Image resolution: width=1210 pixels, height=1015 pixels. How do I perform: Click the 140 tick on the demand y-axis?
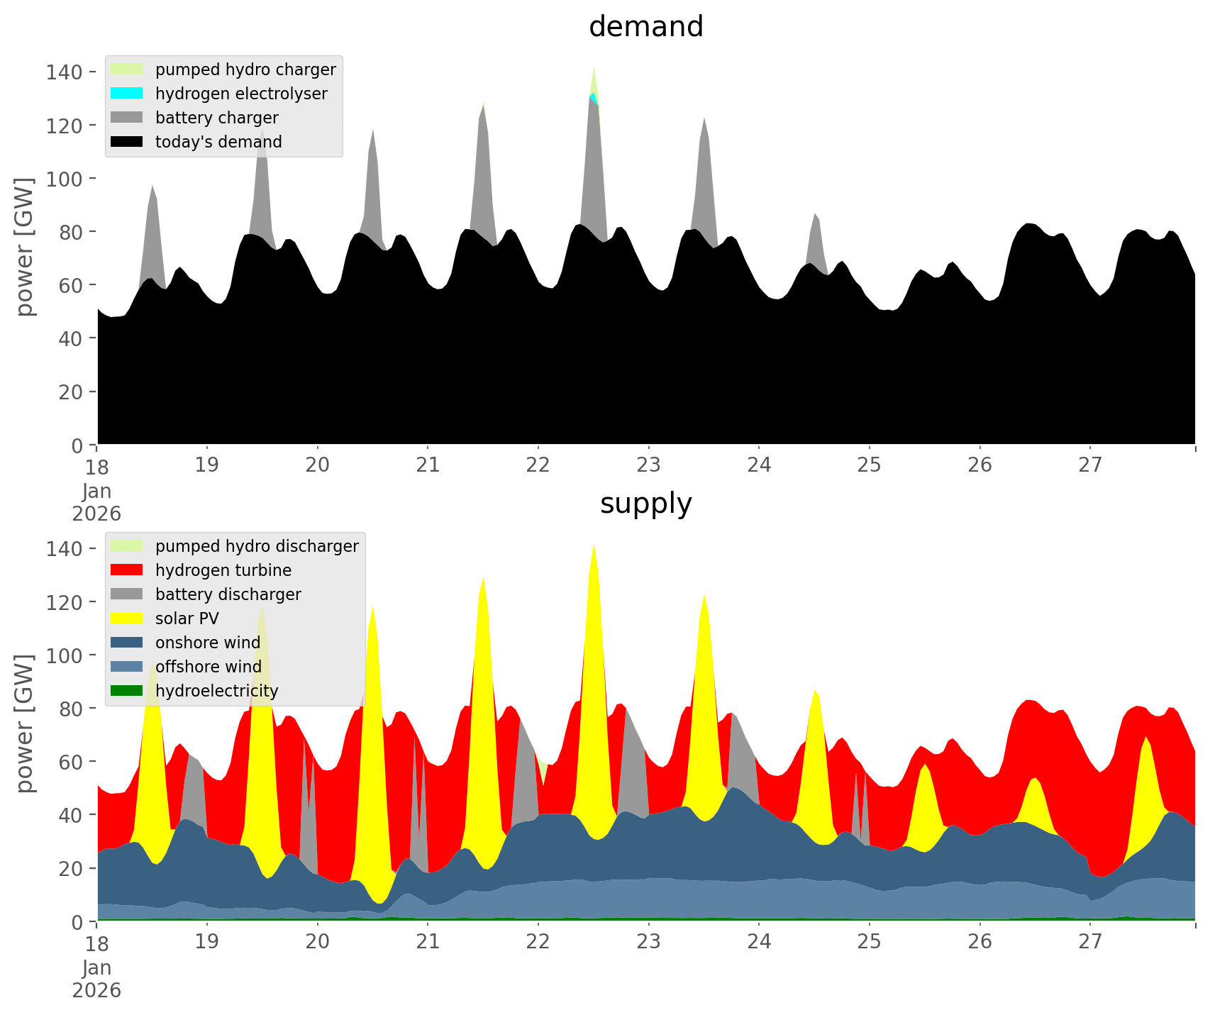65,72
